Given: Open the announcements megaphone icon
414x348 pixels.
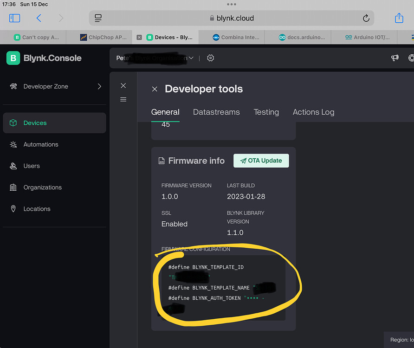Looking at the screenshot, I should coord(395,58).
